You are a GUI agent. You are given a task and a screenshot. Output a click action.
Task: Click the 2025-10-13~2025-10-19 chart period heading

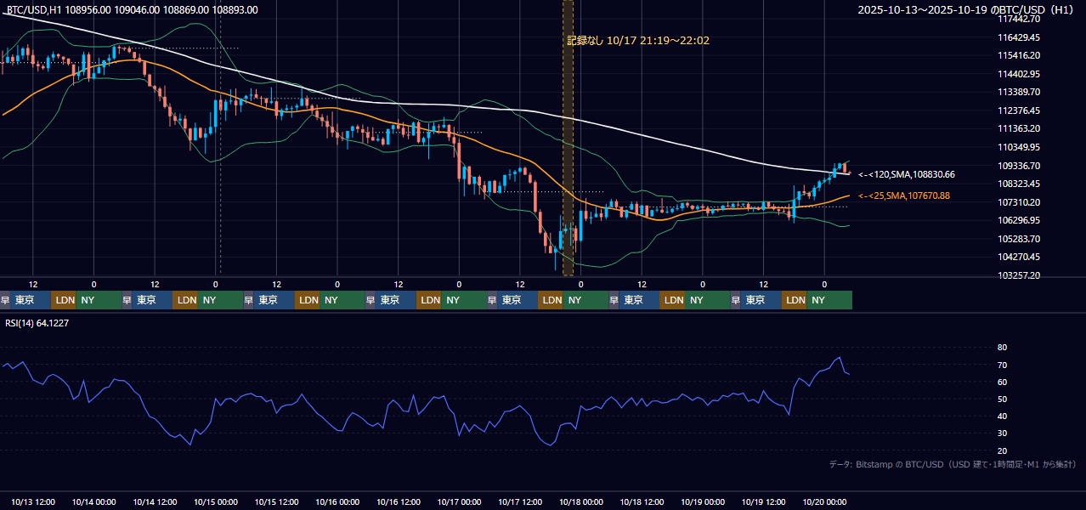(x=966, y=10)
